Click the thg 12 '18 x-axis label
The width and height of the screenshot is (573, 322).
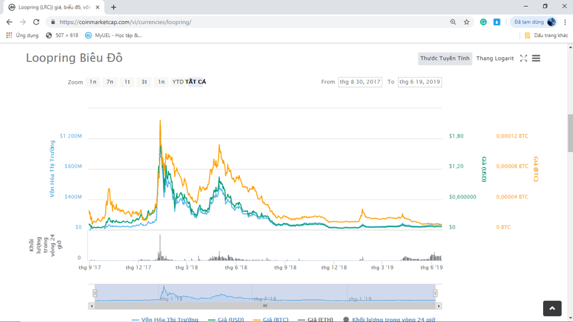[334, 268]
